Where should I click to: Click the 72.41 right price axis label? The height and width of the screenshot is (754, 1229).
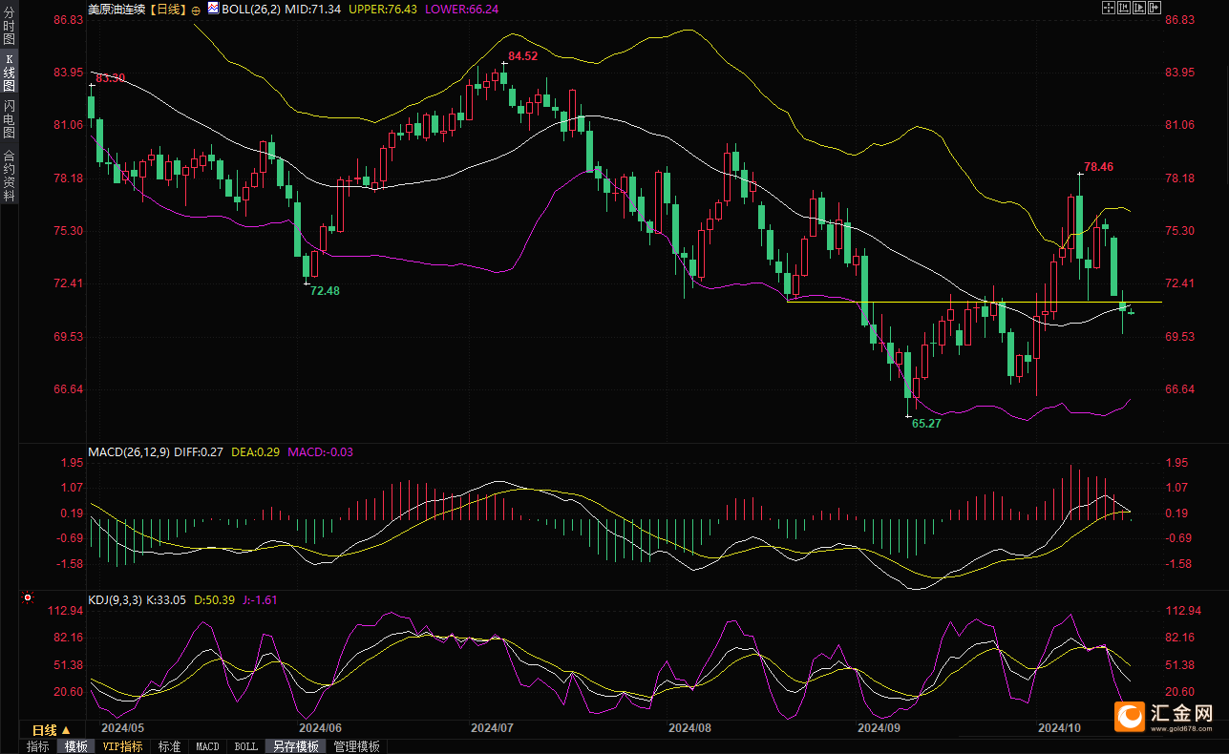1181,283
